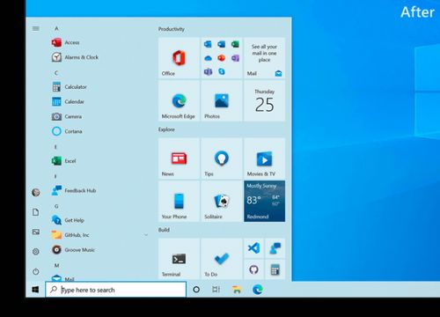Open the small Feedback Hub tile in Build
The height and width of the screenshot is (317, 440).
[x=275, y=248]
